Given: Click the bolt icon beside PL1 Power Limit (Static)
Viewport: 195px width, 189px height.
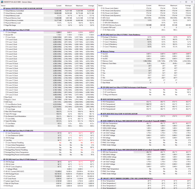Looking at the screenshot, I should point(101,8).
